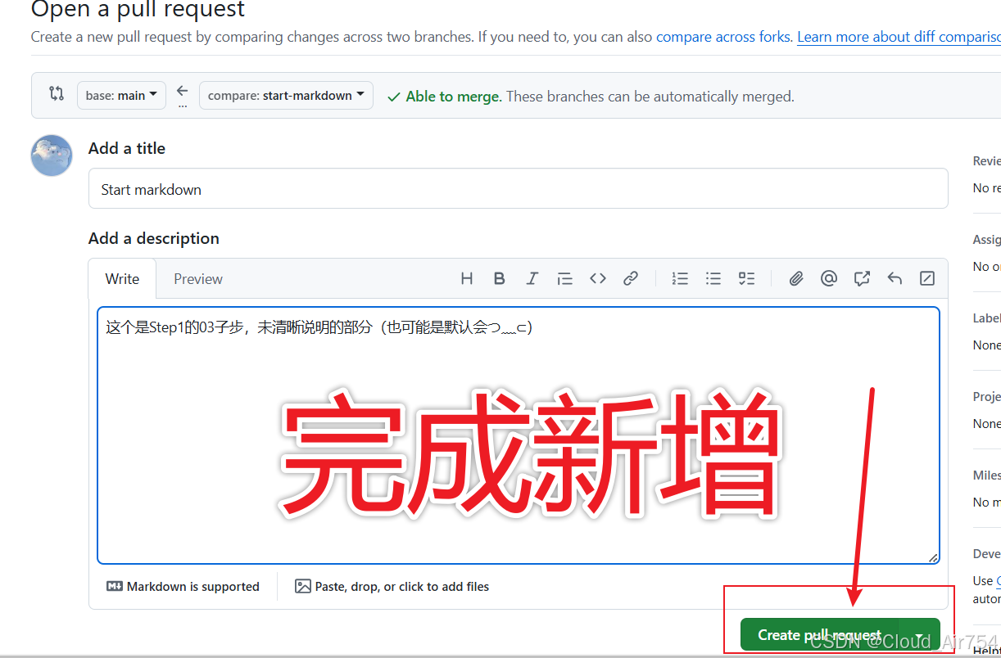The height and width of the screenshot is (658, 1001).
Task: Select the Write tab
Action: 121,278
